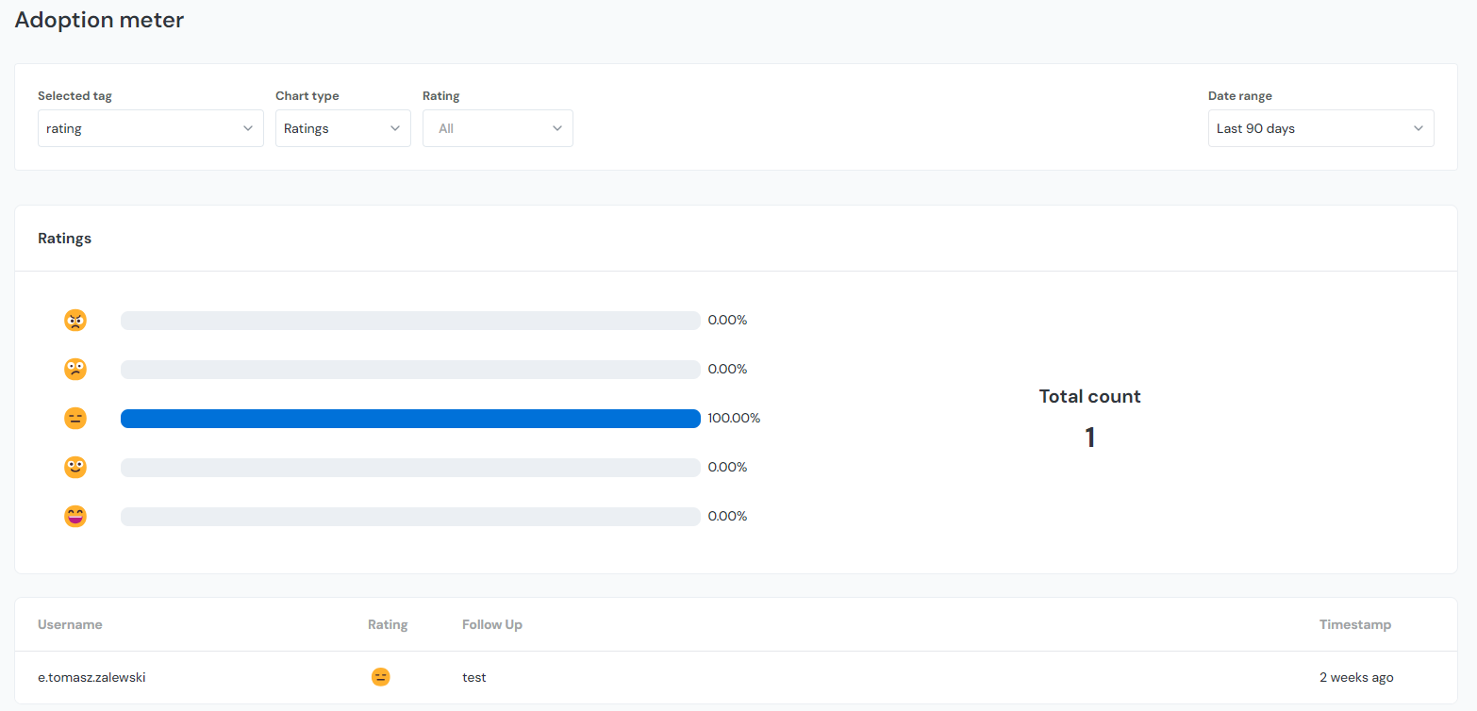This screenshot has width=1477, height=711.
Task: Click the '2 weeks ago' timestamp
Action: [1355, 677]
